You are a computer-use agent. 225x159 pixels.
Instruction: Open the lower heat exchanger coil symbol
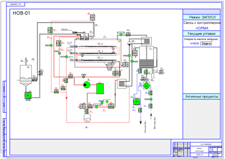(122, 84)
